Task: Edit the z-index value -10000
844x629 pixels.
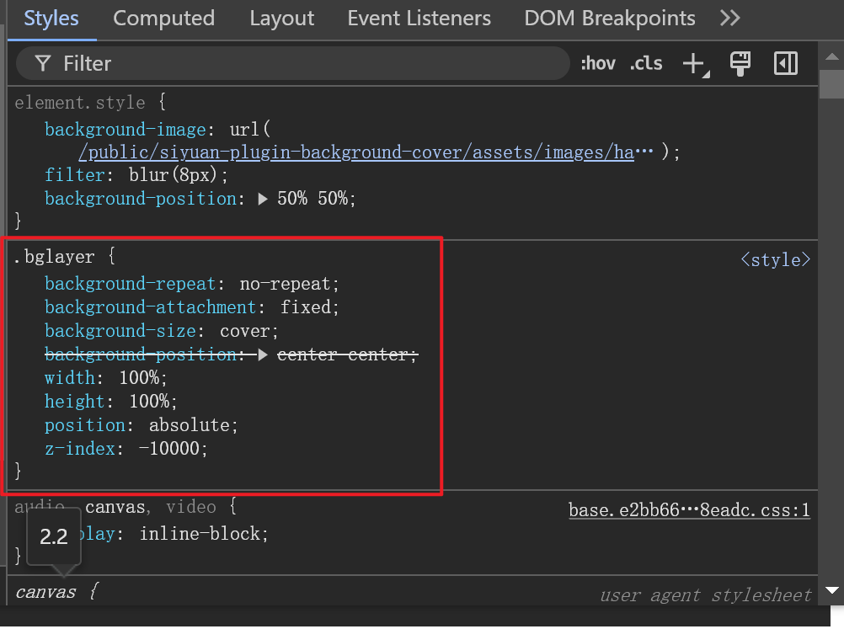Action: [x=173, y=449]
